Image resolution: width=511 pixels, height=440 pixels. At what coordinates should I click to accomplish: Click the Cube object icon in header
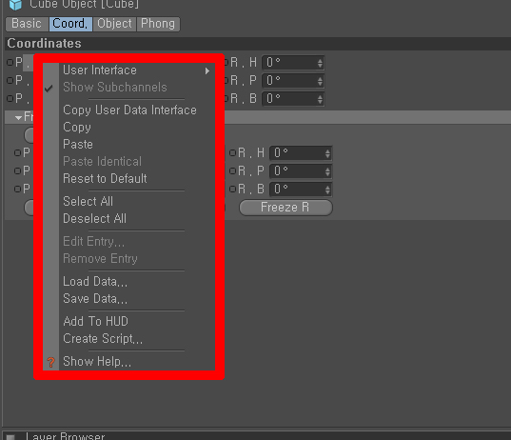click(15, 5)
